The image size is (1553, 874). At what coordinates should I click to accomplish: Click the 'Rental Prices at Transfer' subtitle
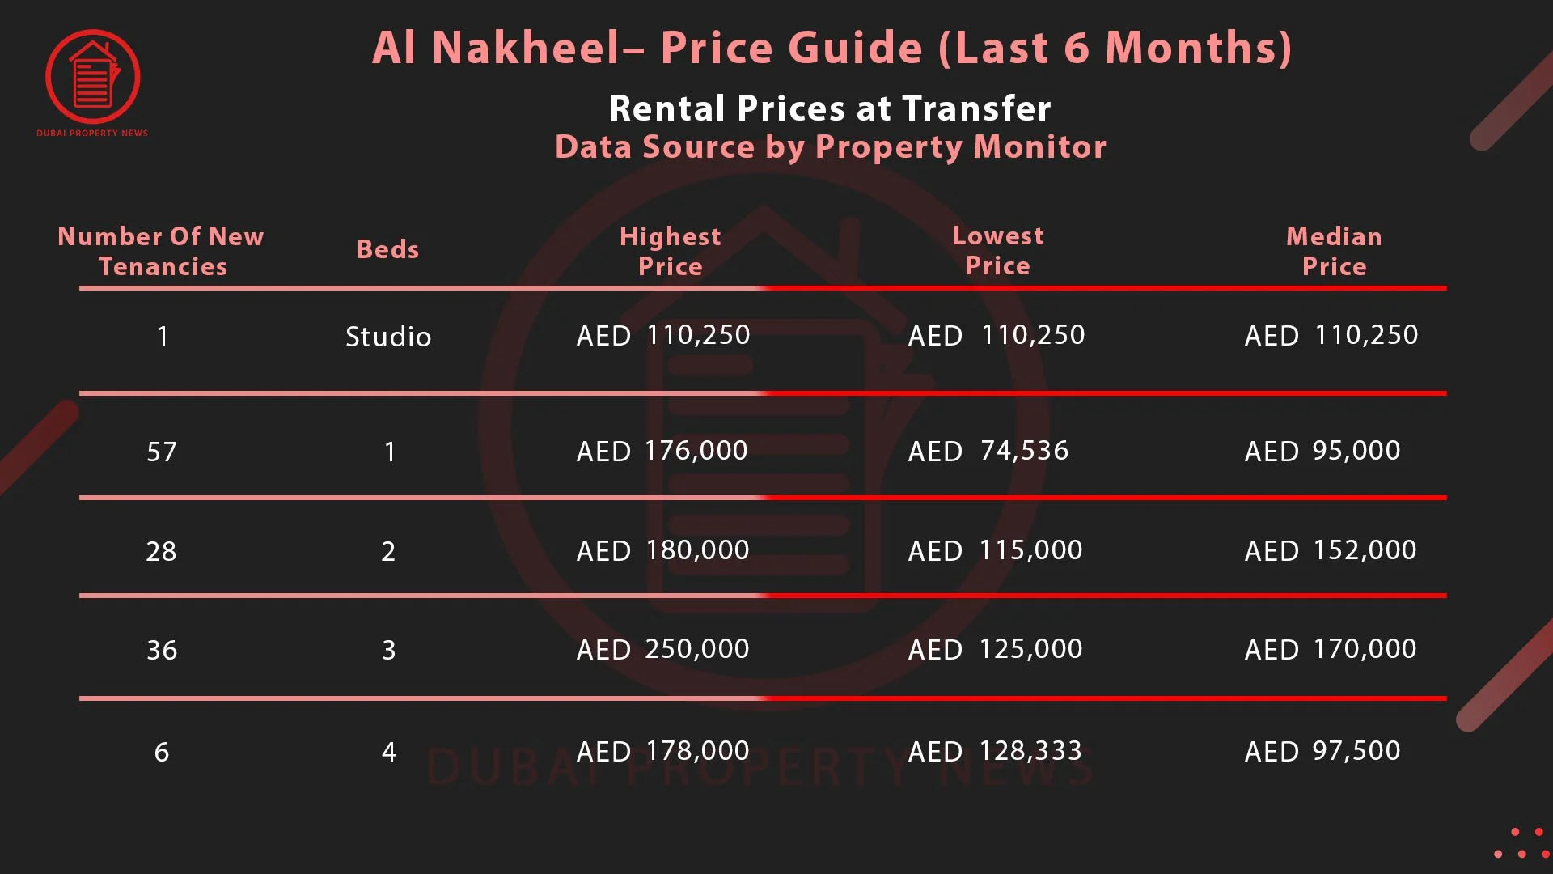click(x=830, y=108)
